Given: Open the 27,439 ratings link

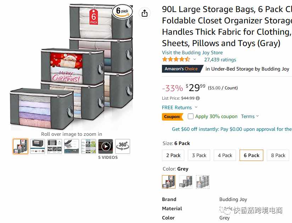Looking at the screenshot, I should (220, 60).
